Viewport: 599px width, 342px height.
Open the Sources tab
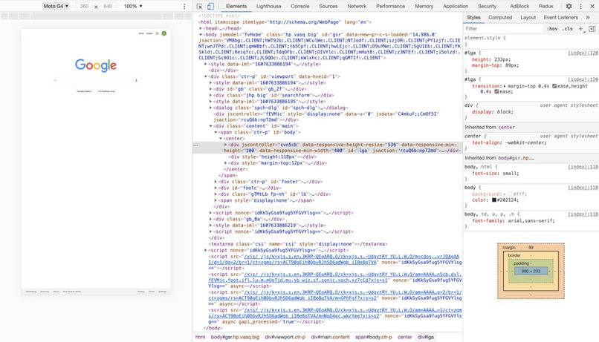pos(328,7)
